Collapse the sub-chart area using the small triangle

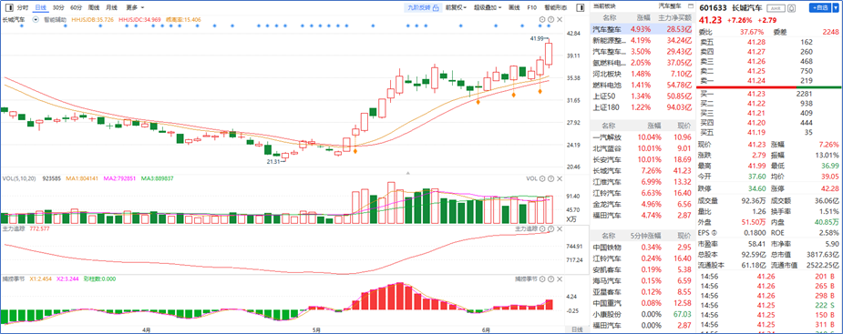(408, 173)
